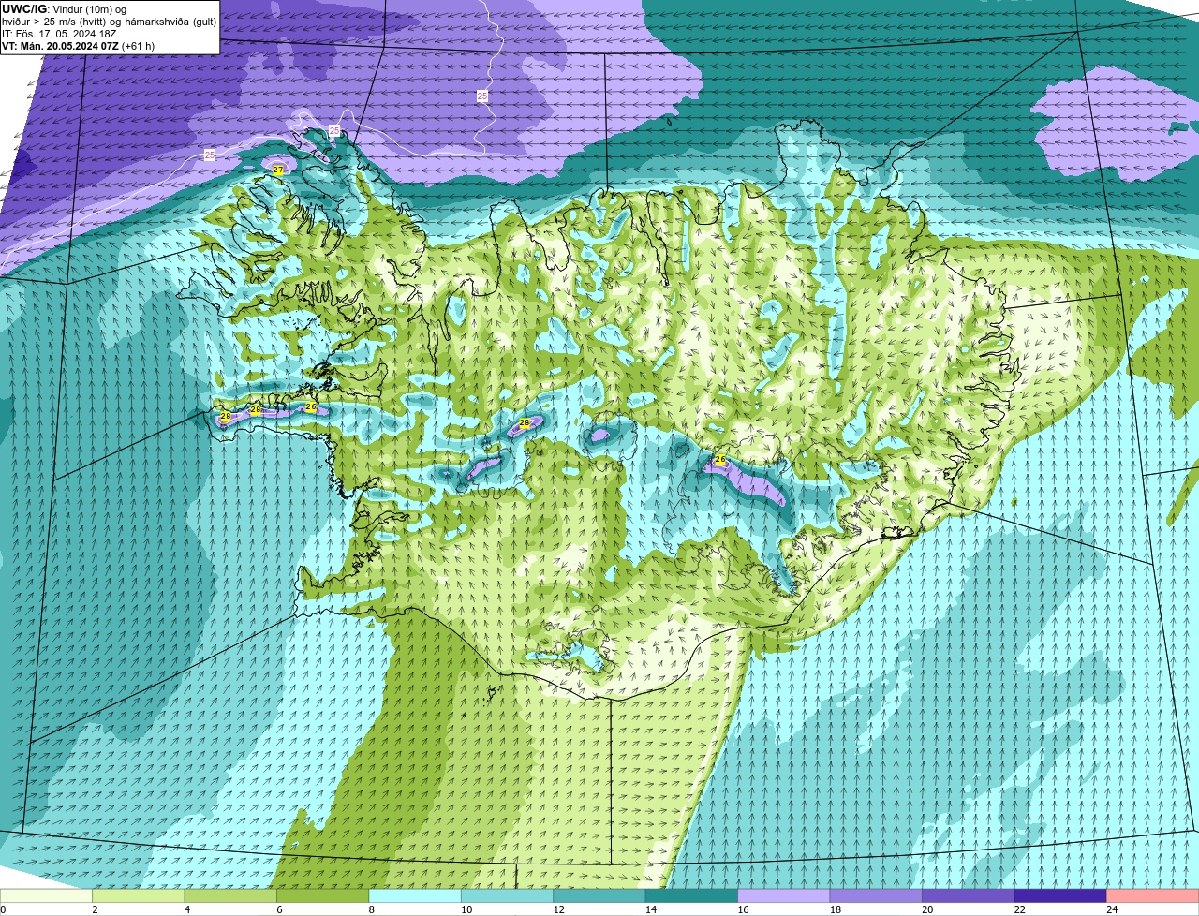Click the 8–10 legend color swatch
Image resolution: width=1199 pixels, height=916 pixels.
(x=415, y=896)
